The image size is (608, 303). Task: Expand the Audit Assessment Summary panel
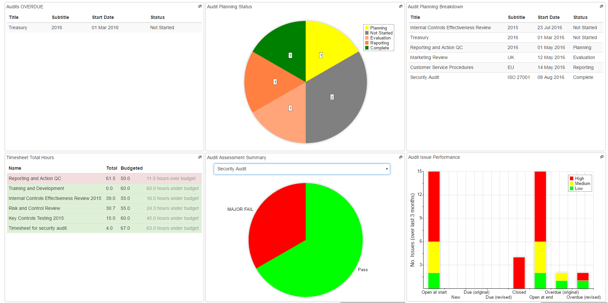click(401, 157)
